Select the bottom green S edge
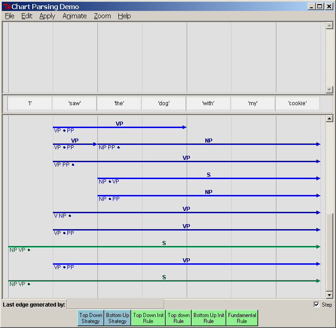Viewport: 336px width, 328px height. (x=164, y=281)
